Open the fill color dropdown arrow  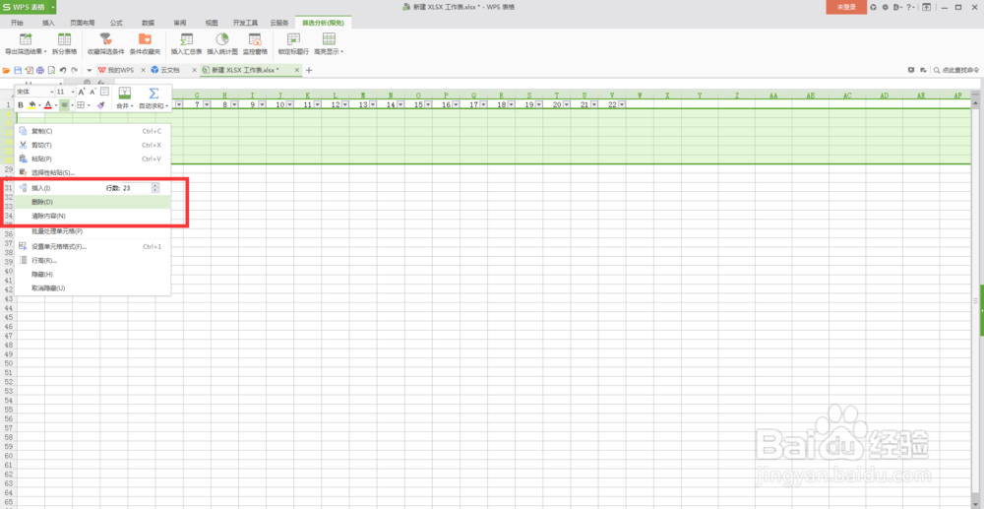coord(39,105)
